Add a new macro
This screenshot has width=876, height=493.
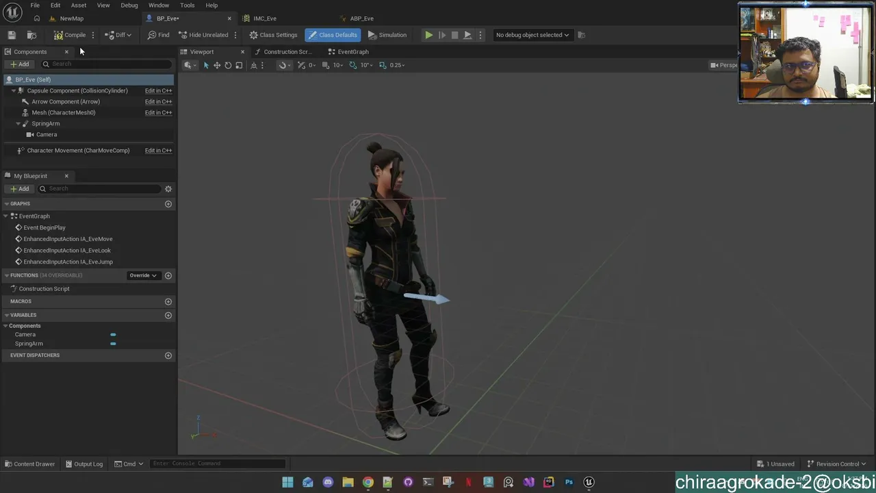coord(168,301)
